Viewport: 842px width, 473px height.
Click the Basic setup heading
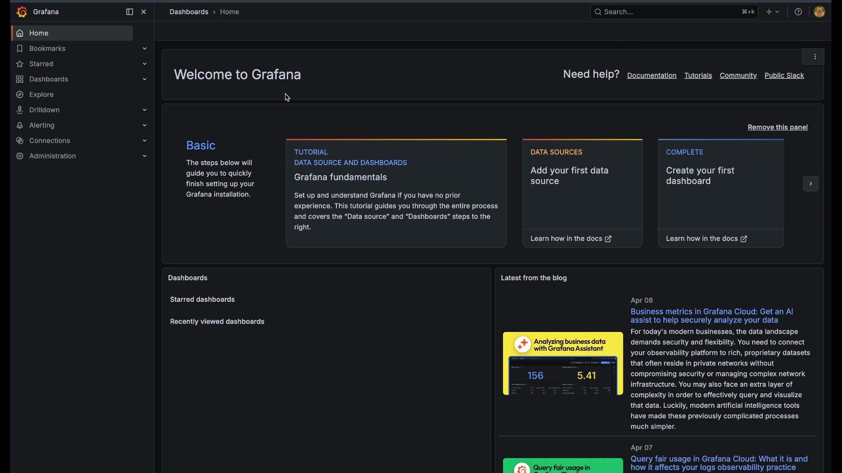(201, 146)
